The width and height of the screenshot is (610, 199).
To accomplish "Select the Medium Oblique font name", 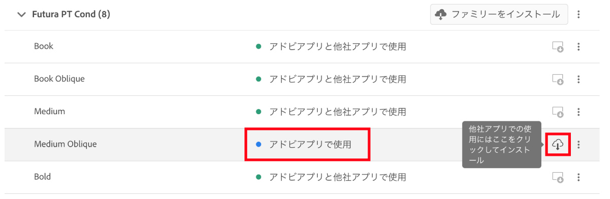I will click(65, 144).
